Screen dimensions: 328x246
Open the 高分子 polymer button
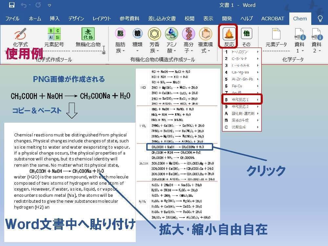pos(189,41)
